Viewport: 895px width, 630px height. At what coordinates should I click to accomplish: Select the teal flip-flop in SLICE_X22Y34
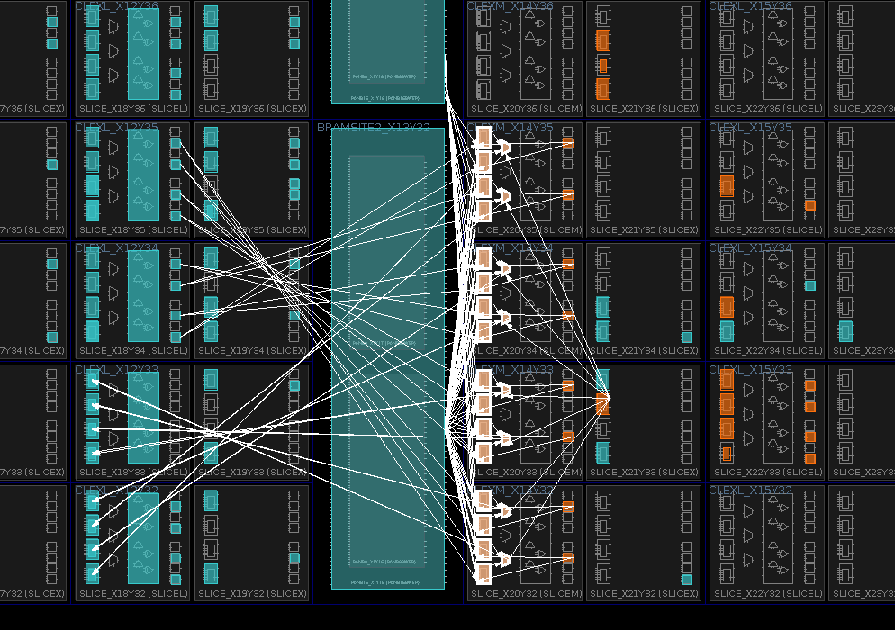pyautogui.click(x=809, y=285)
